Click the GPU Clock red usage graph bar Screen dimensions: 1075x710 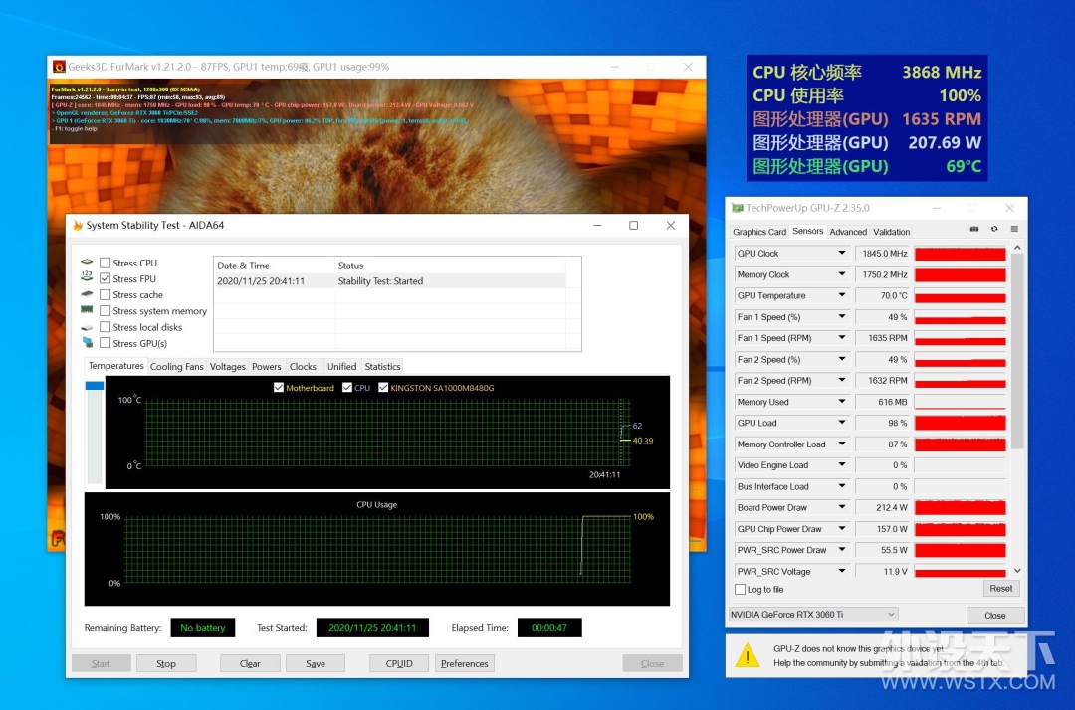[960, 254]
